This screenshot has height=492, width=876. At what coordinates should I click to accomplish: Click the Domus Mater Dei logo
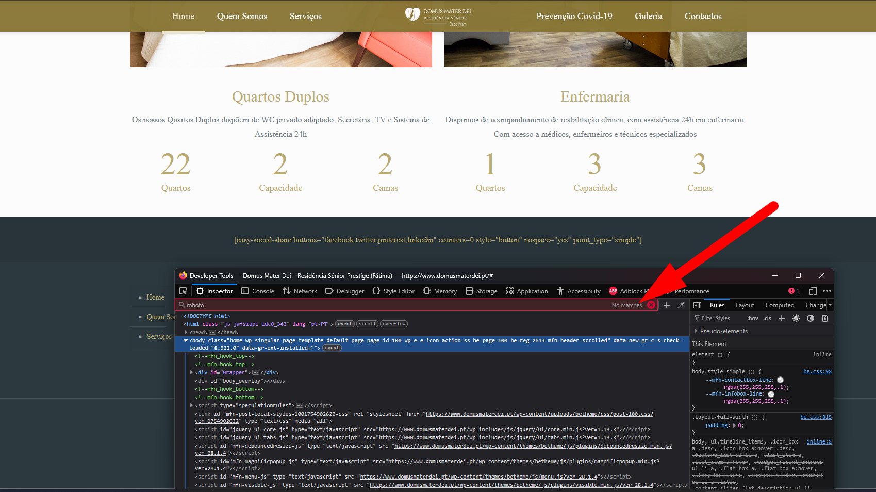point(438,16)
